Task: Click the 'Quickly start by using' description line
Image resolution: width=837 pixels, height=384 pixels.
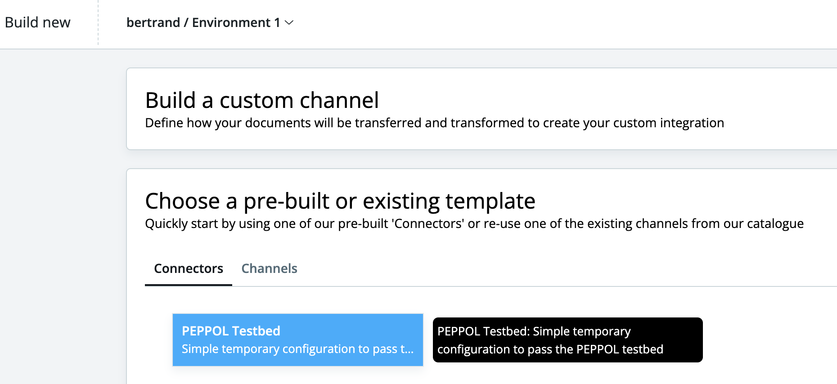Action: point(474,223)
